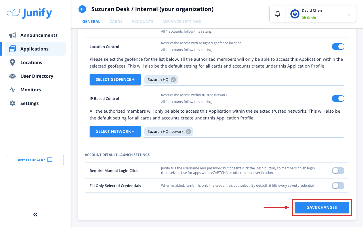
Task: Click the Applications window icon
Action: click(12, 49)
